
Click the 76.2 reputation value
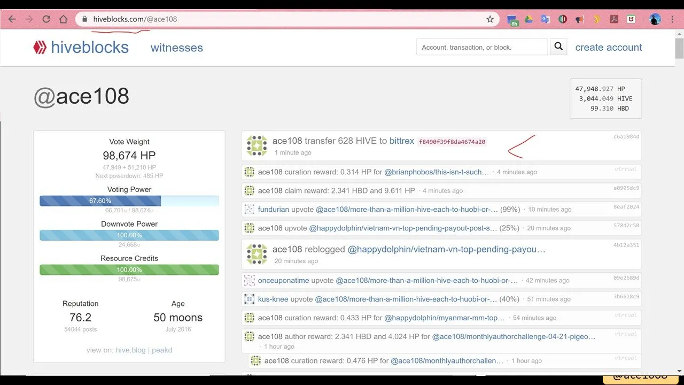[80, 318]
